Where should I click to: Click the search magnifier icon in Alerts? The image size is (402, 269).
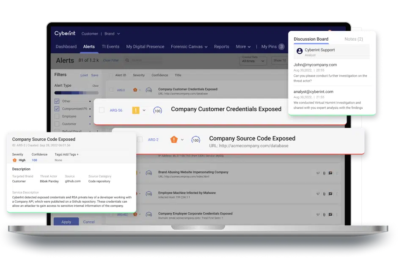coord(128,60)
